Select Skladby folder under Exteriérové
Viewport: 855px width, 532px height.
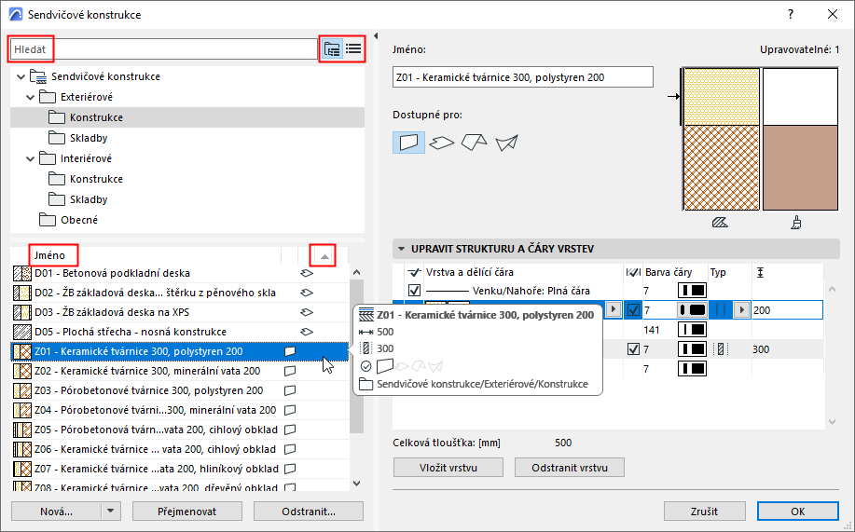[187, 139]
